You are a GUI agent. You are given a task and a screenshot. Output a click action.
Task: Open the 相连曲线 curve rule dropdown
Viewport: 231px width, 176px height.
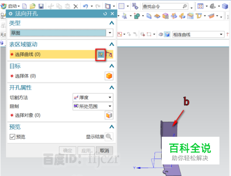point(221,34)
